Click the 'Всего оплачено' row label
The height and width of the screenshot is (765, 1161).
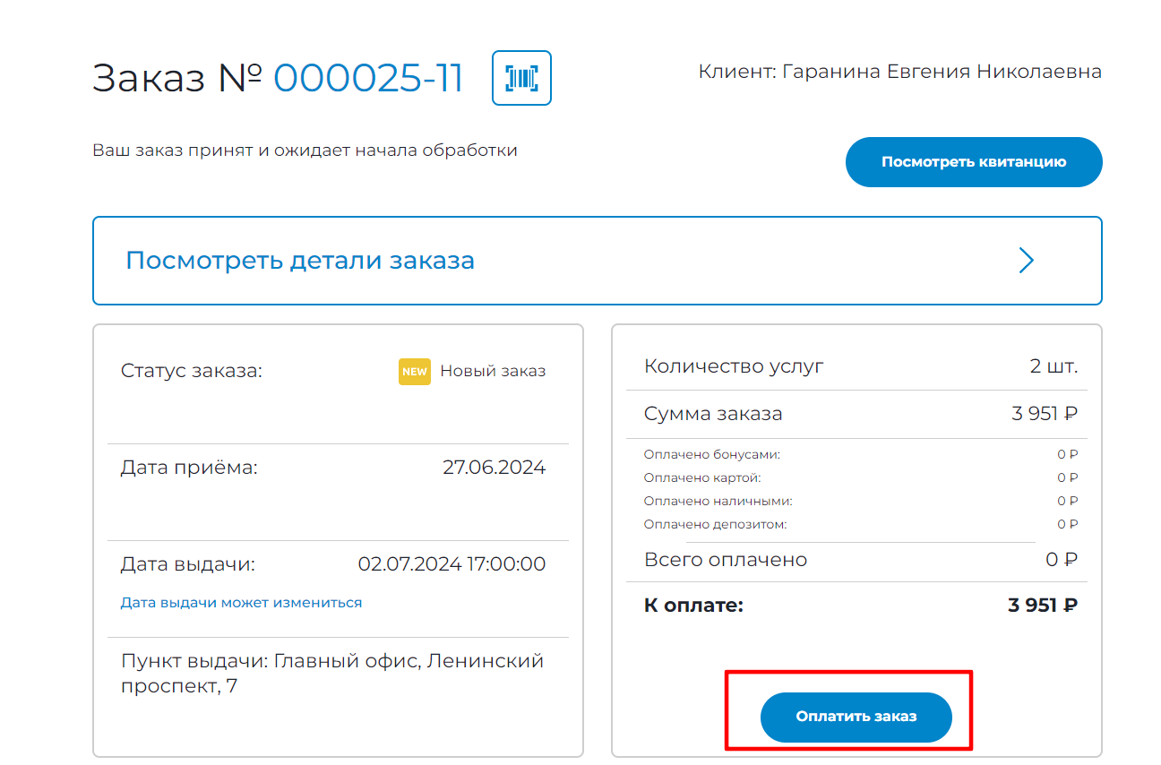725,560
